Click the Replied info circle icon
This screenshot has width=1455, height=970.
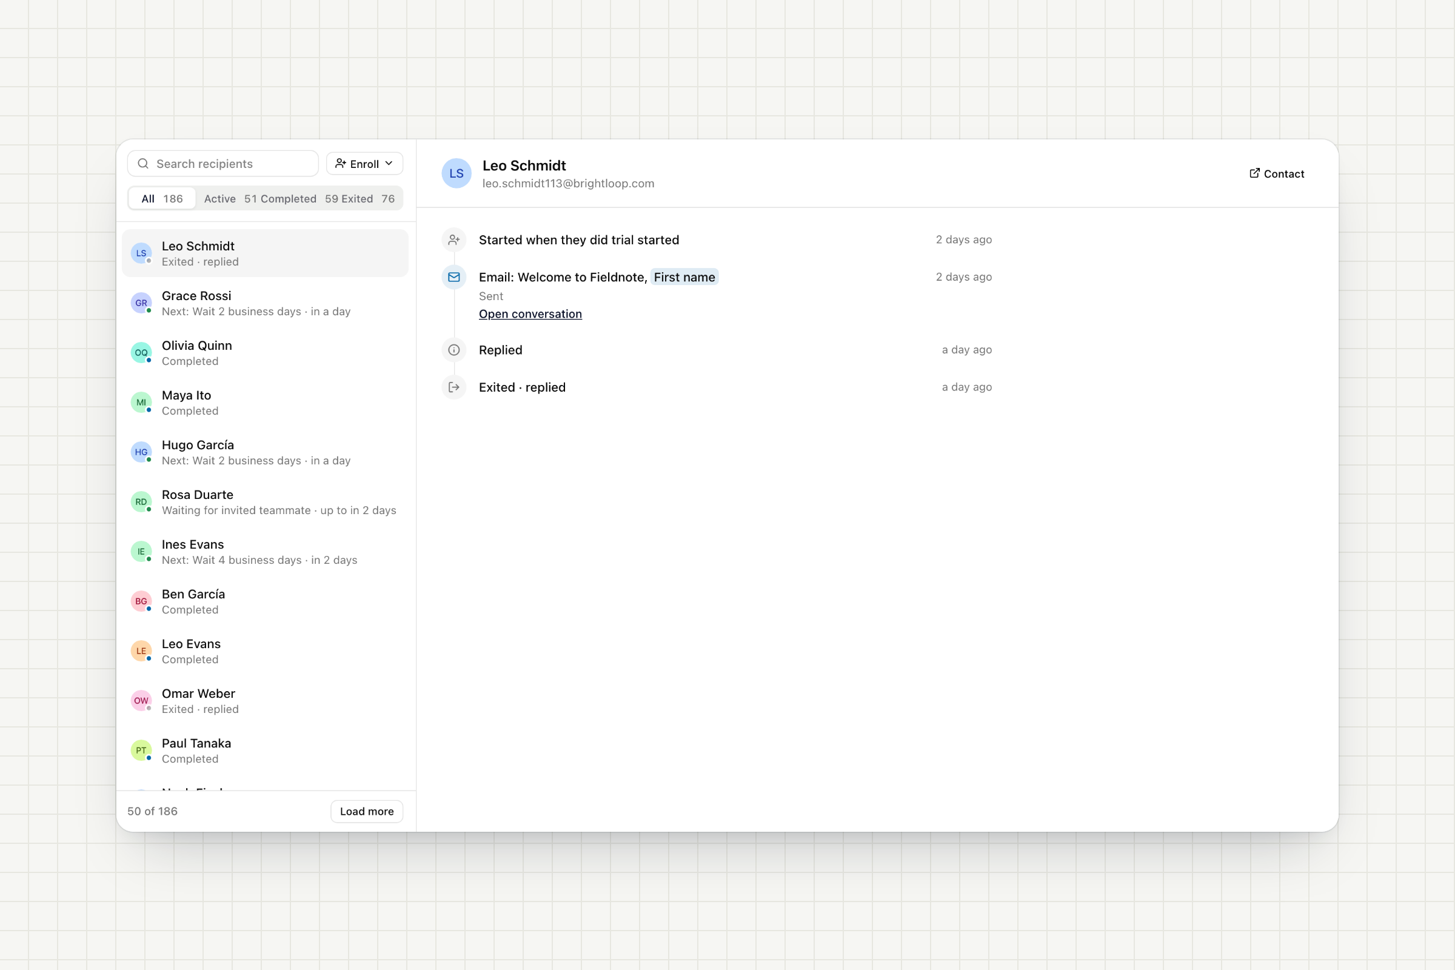[x=453, y=350]
